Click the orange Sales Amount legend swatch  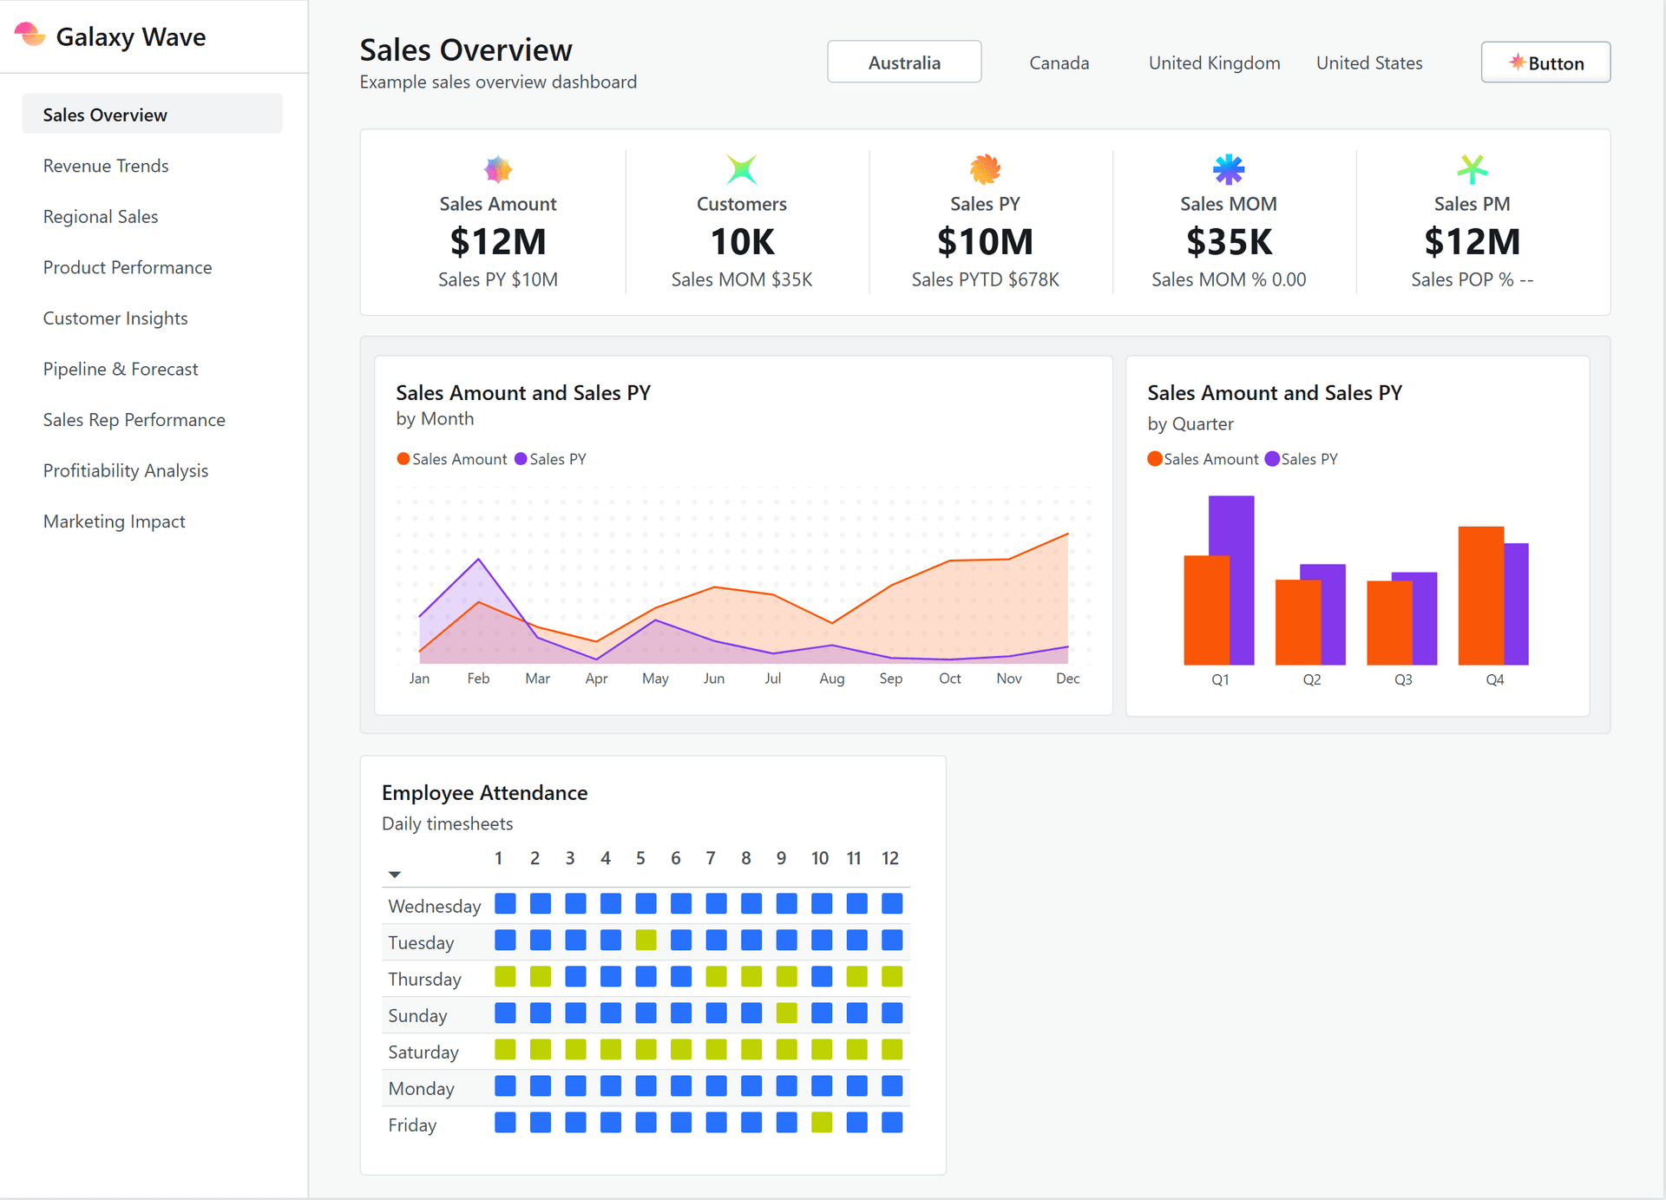[403, 458]
